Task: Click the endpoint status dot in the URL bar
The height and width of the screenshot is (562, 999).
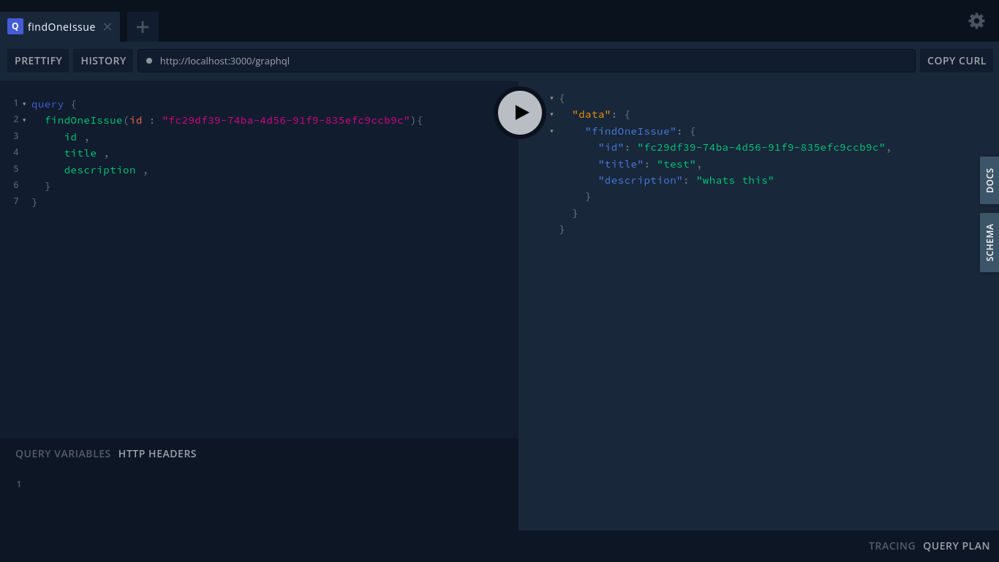Action: coord(148,61)
